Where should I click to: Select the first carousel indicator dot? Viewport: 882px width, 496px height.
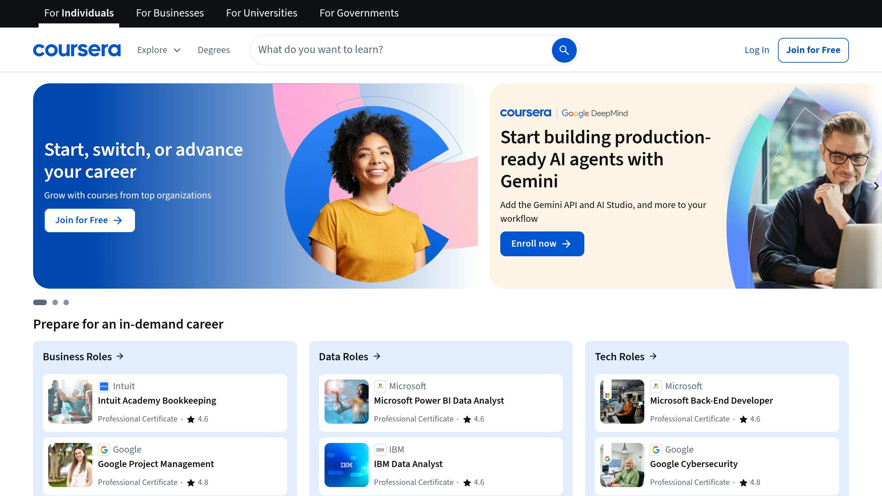[40, 302]
